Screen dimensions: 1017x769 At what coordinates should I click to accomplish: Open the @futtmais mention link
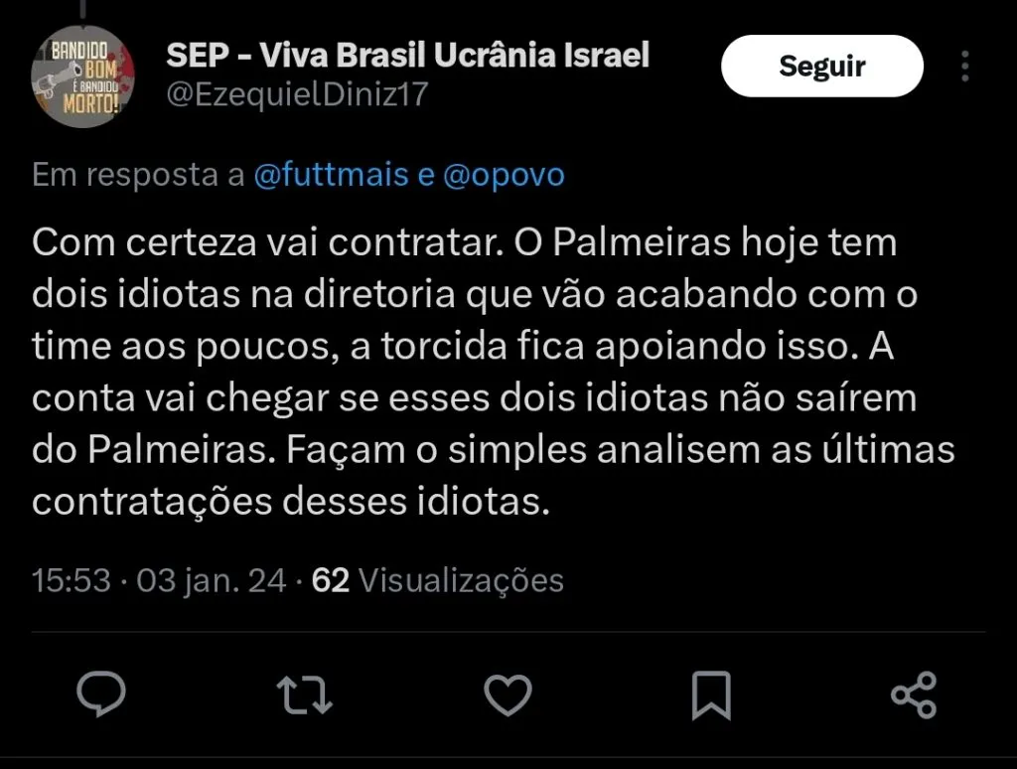pos(331,175)
